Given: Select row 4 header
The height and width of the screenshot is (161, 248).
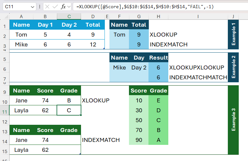Looking at the screenshot, I should click(x=5, y=51).
